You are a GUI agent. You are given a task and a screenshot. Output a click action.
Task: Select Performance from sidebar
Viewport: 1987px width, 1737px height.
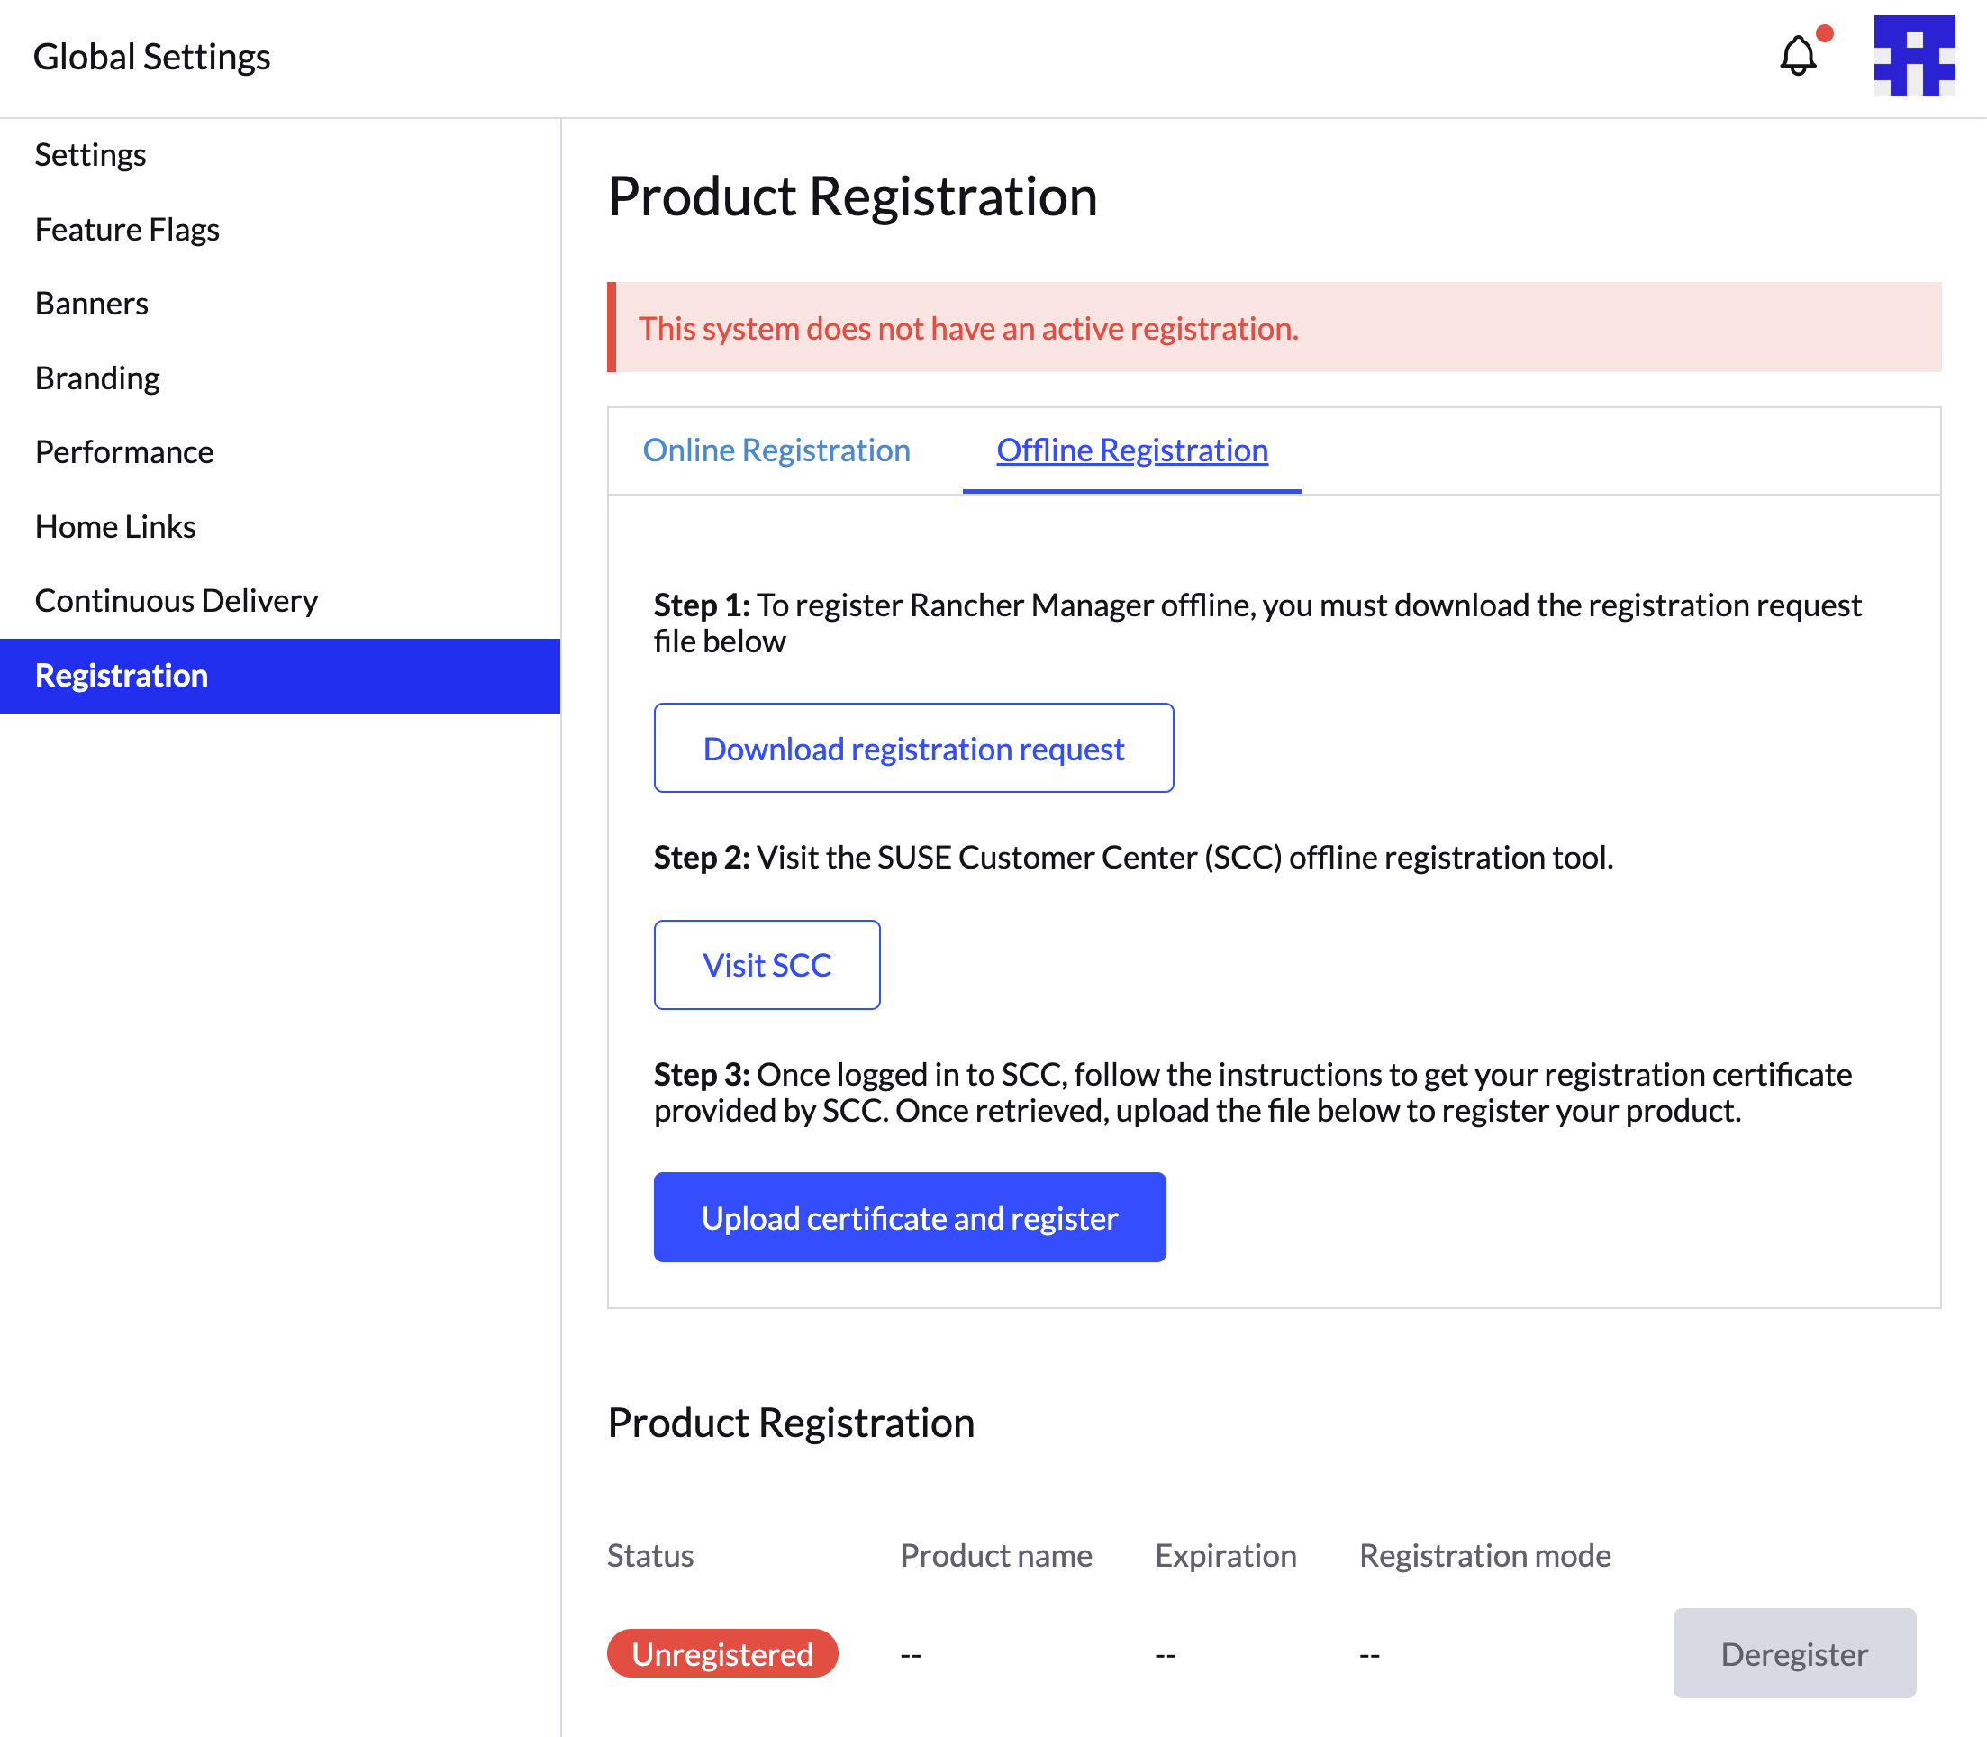coord(124,451)
